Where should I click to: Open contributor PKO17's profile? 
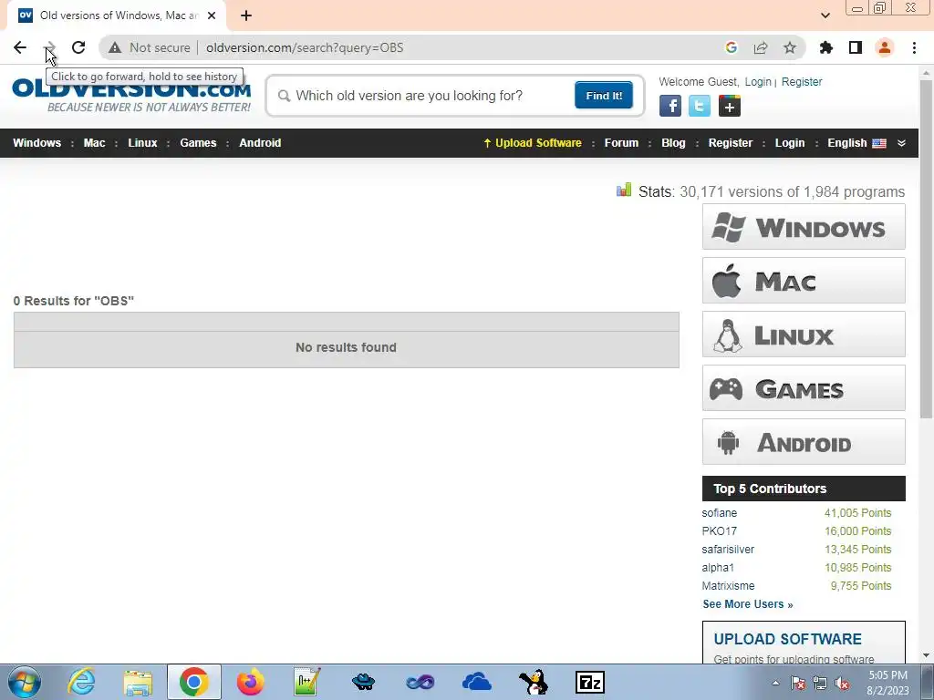pyautogui.click(x=719, y=531)
